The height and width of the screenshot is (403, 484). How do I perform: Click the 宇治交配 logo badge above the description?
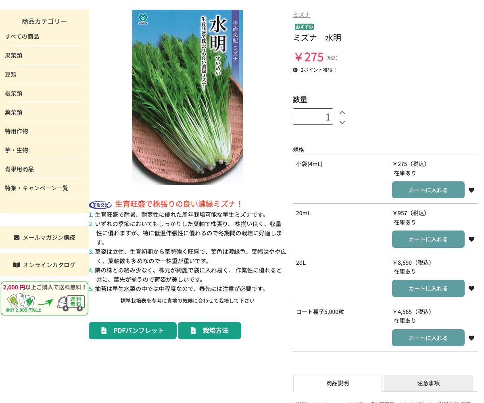tap(100, 204)
